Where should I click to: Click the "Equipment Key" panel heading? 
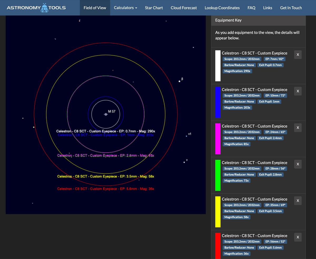coord(228,20)
